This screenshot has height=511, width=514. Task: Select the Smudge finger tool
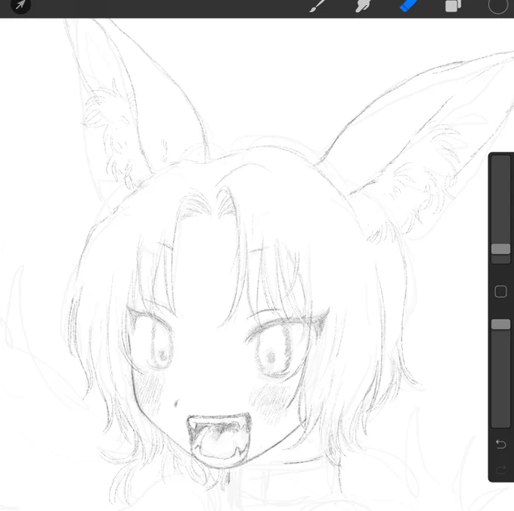[364, 5]
